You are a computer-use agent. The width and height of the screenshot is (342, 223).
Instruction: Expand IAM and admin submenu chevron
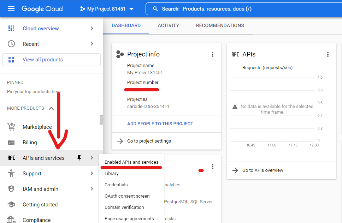coord(92,189)
